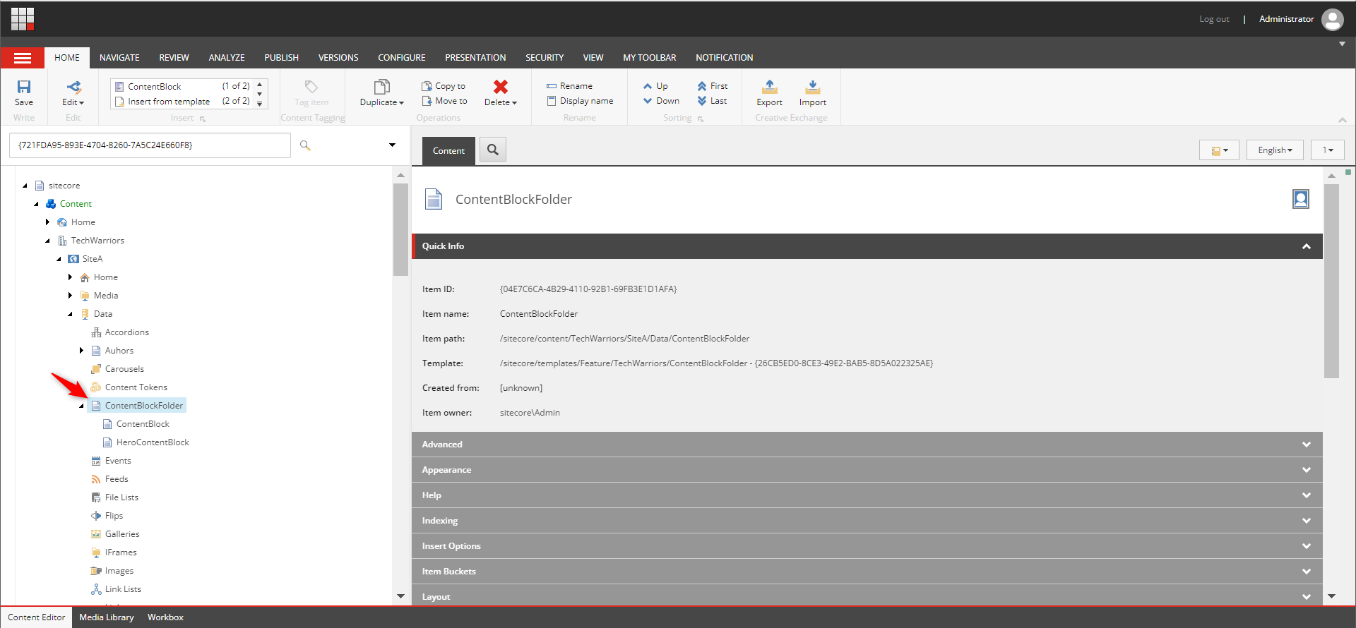Viewport: 1356px width, 628px height.
Task: Select the Link Lists tree item
Action: tap(123, 589)
